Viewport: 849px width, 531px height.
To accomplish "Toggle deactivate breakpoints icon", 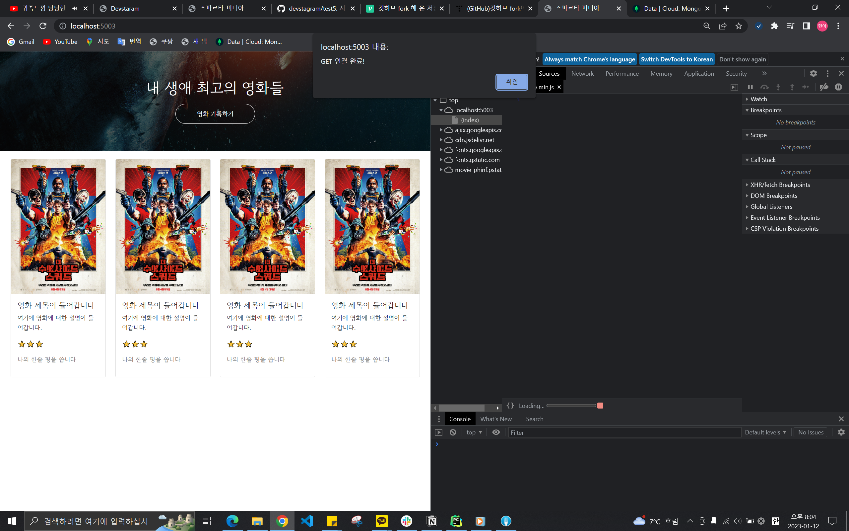I will [x=824, y=87].
